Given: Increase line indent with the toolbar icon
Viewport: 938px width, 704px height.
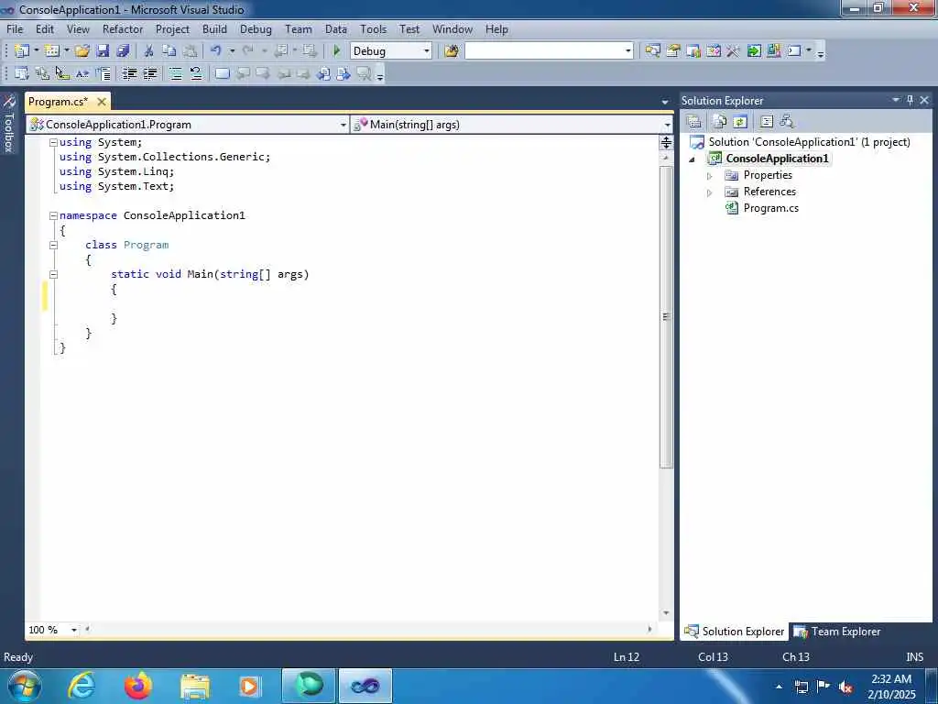Looking at the screenshot, I should coord(149,73).
